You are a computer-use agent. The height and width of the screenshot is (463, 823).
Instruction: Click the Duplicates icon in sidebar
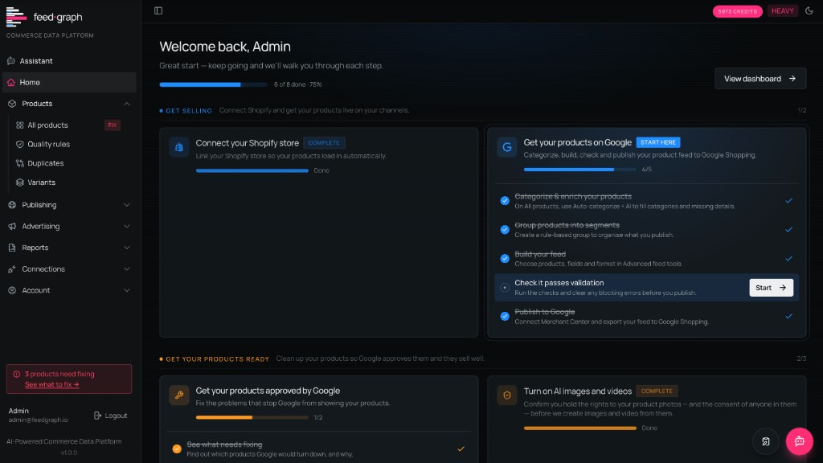click(20, 163)
